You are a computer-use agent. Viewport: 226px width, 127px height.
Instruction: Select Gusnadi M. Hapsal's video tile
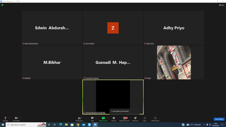113,62
